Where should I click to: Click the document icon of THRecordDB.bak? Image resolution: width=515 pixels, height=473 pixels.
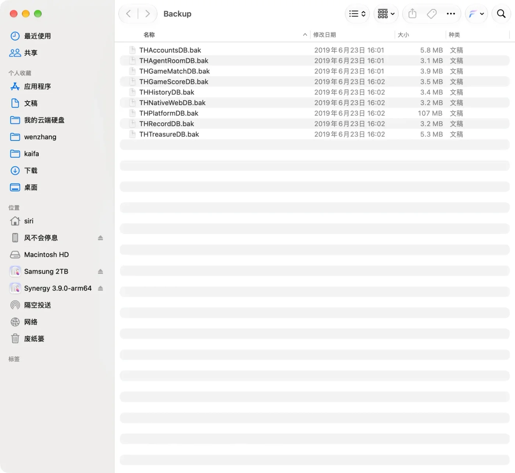tap(132, 124)
